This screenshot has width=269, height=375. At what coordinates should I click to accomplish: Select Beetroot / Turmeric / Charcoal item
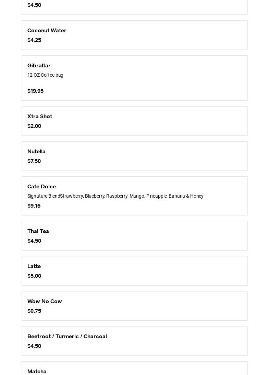[x=67, y=337]
